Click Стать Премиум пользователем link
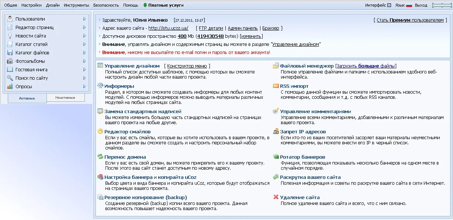 (410, 20)
